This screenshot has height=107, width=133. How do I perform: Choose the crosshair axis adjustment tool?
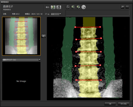pos(68,7)
